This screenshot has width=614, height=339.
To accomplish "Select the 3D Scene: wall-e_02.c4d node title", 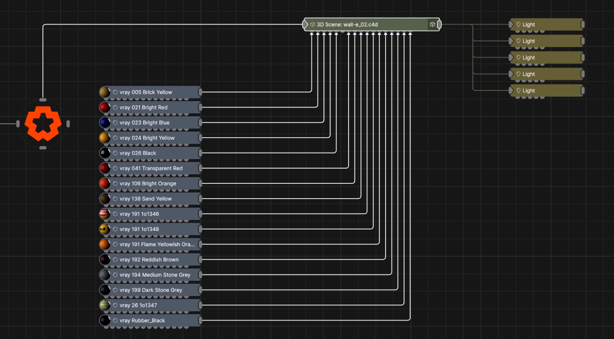I will coord(347,24).
